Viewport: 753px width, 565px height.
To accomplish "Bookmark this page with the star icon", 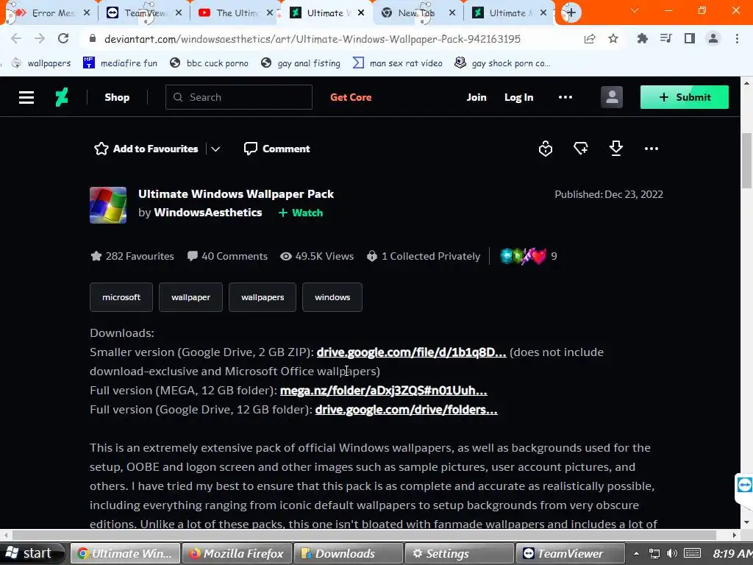I will tap(613, 38).
